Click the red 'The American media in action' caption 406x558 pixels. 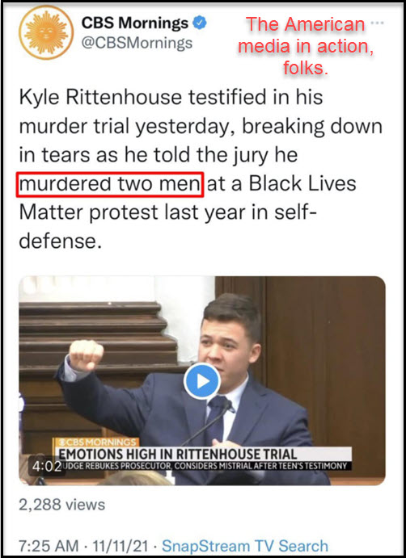click(306, 46)
